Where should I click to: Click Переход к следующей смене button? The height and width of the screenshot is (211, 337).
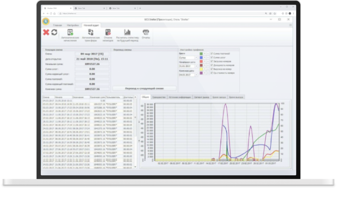144,89
